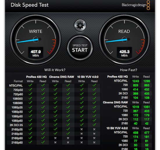The height and width of the screenshot is (150, 160).
Task: Click 10 Bit YUV read checkmark for 1080p60
Action: [x=94, y=120]
